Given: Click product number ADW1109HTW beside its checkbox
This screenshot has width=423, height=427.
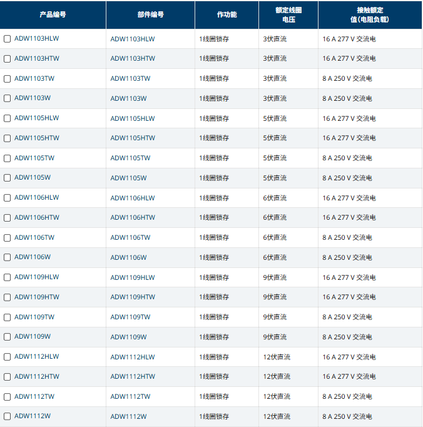Looking at the screenshot, I should 37,297.
